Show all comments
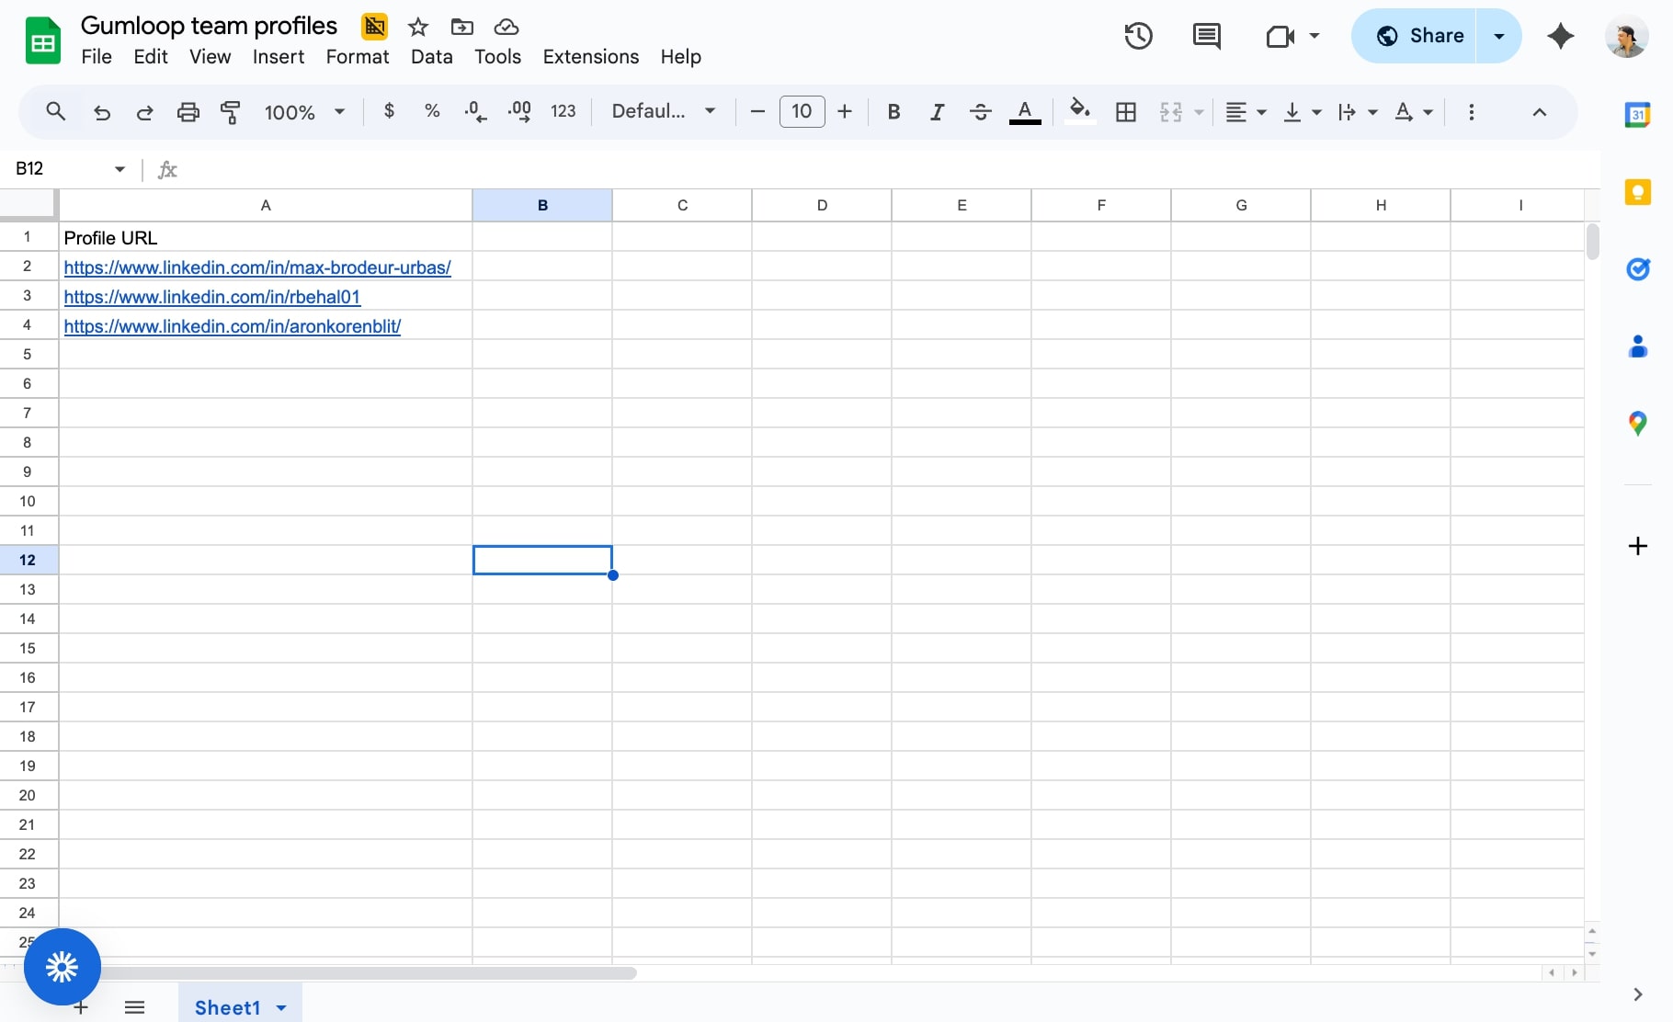The height and width of the screenshot is (1022, 1673). (x=1206, y=37)
